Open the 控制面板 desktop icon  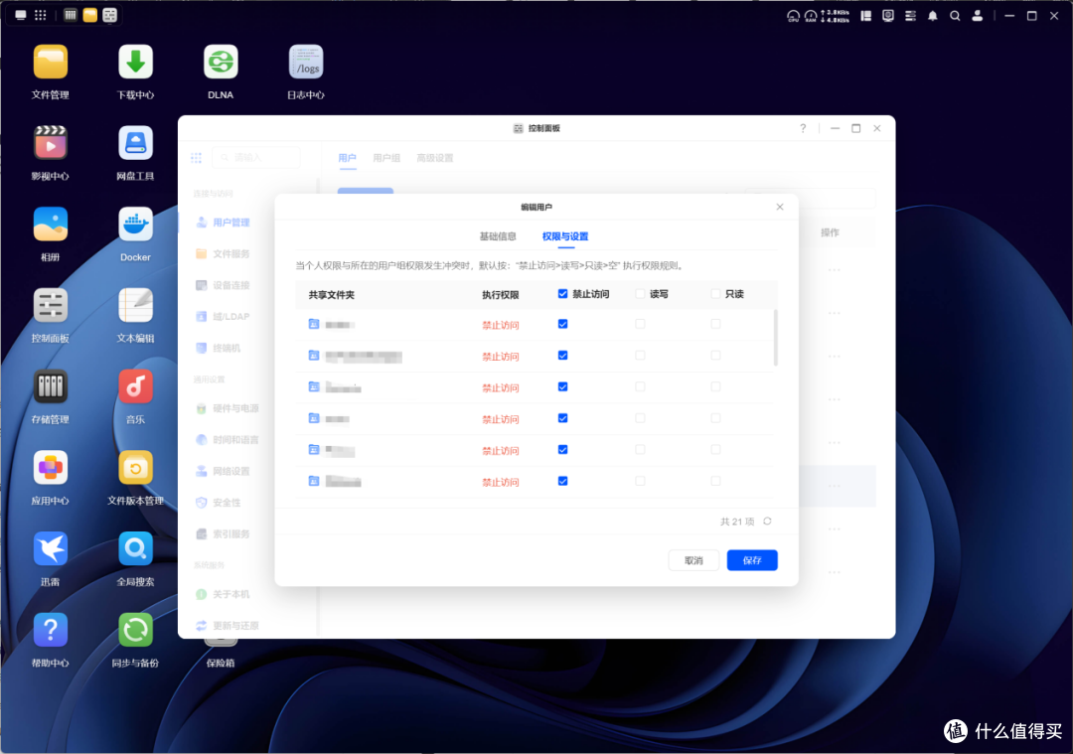tap(50, 306)
